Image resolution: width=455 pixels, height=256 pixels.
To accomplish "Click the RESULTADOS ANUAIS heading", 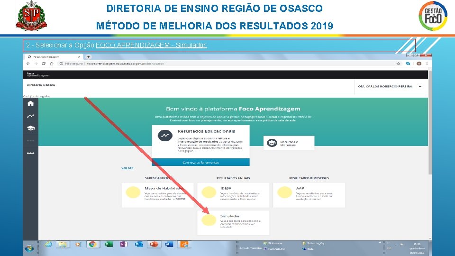I will click(233, 178).
